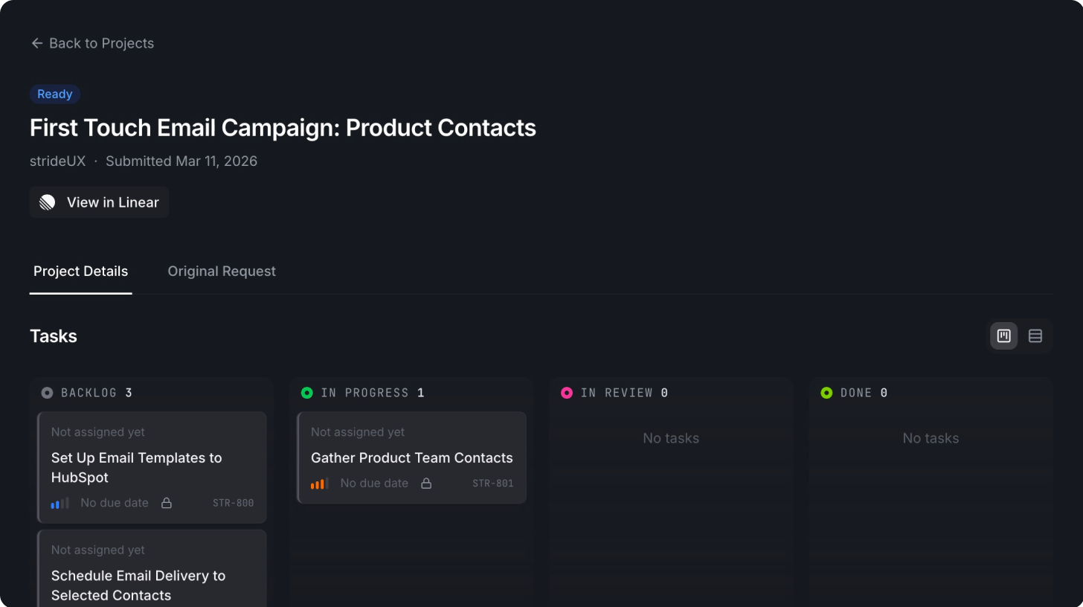Switch to list view layout

click(1035, 335)
